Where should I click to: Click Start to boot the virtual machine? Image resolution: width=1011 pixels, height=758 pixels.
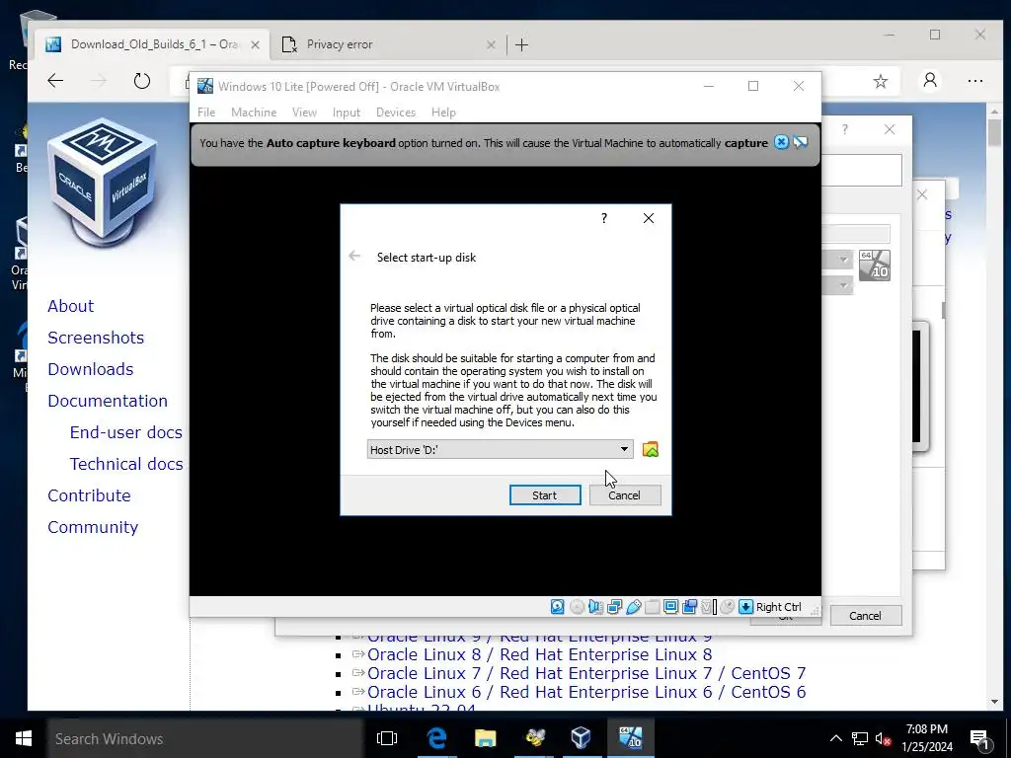pos(545,495)
